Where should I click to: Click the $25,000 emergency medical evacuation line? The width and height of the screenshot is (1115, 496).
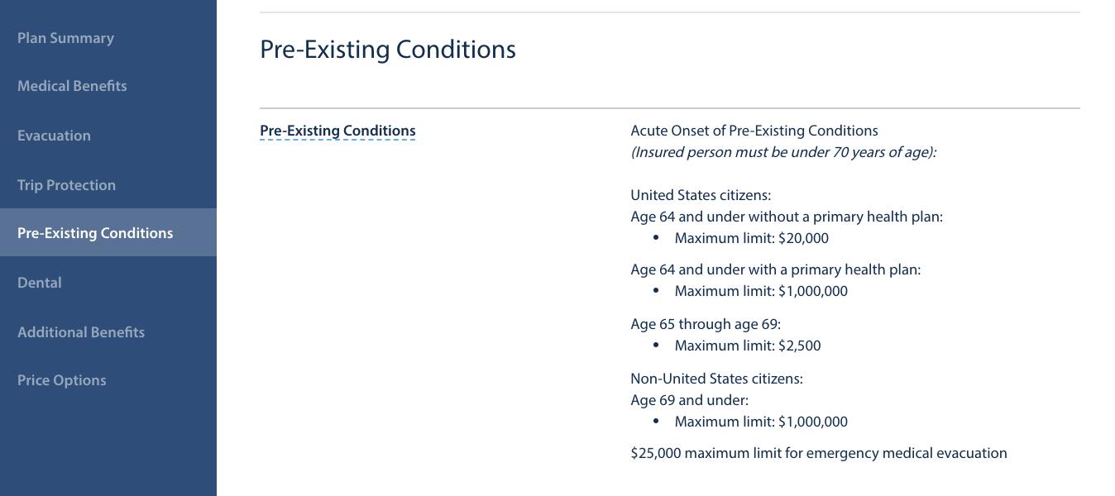pos(819,453)
